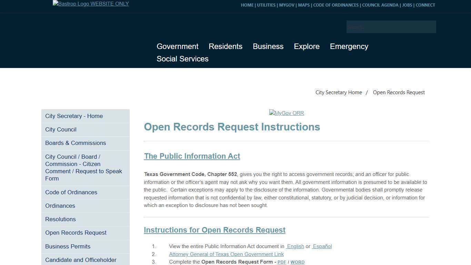Select City Council in sidebar
Screen dimensions: 471x265
[x=61, y=130]
